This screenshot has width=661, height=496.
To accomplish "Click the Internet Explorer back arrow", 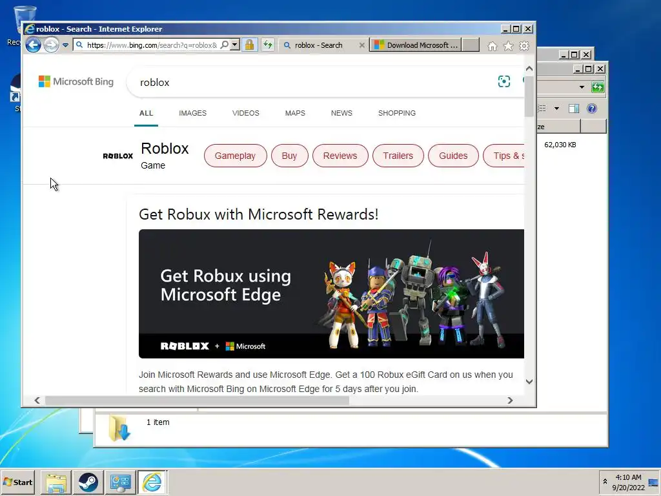I will pos(33,45).
